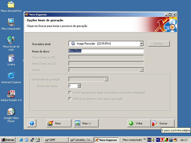Select the Nero Express taskbar button

[106, 140]
